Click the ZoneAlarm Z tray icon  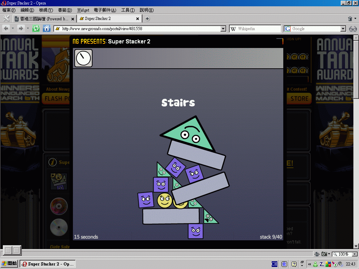(x=322, y=264)
